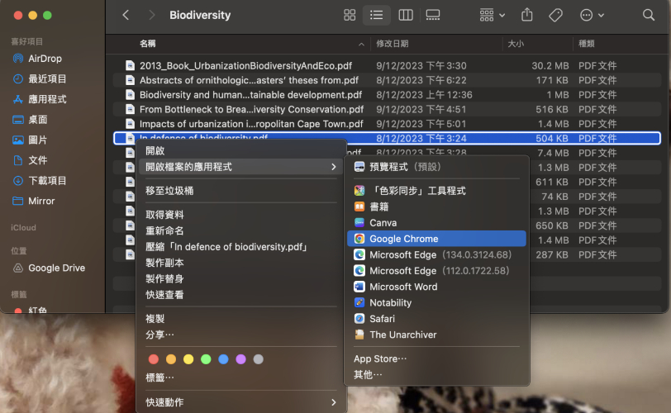Viewport: 671px width, 413px height.
Task: Apply the blue tag color
Action: 223,359
